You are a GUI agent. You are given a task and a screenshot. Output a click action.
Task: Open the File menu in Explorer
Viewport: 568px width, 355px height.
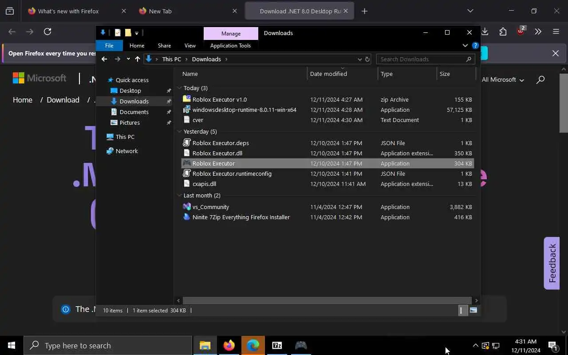coord(109,45)
